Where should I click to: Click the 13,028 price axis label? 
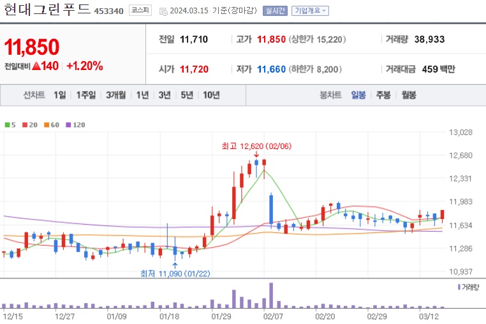click(x=461, y=132)
